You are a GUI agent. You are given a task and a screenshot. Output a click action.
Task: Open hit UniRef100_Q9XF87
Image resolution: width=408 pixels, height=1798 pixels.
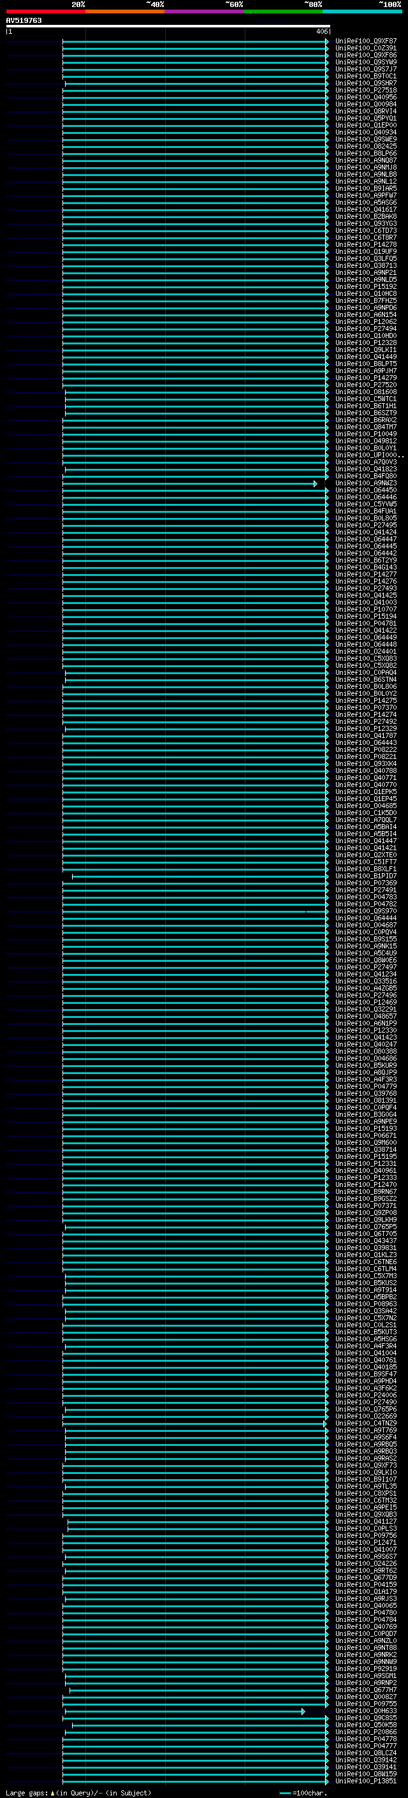click(x=365, y=41)
